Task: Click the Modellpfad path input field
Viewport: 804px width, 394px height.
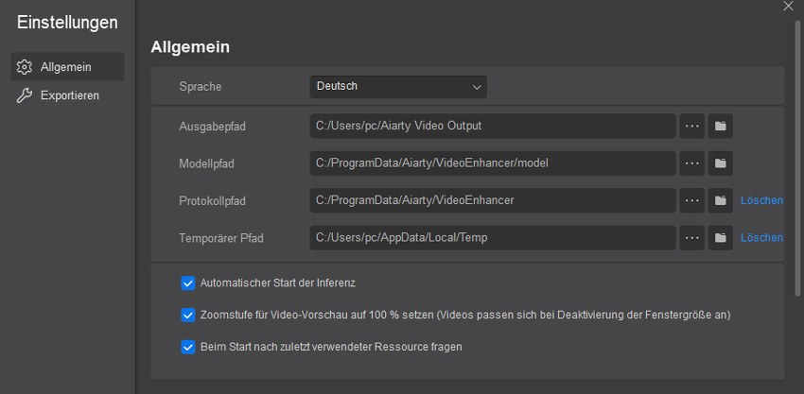Action: click(x=493, y=163)
